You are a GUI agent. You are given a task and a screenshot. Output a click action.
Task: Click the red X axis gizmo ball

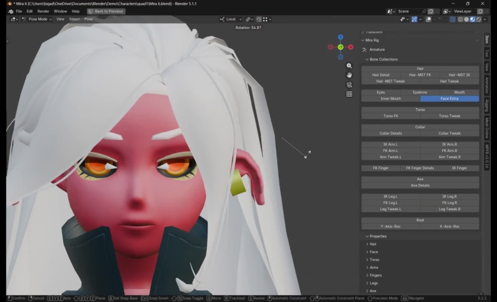pyautogui.click(x=350, y=47)
